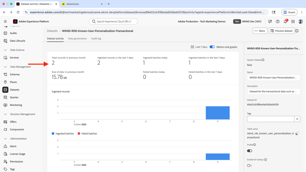Image resolution: width=306 pixels, height=172 pixels.
Task: Open the WKND Dev sandbox selector
Action: point(247,22)
